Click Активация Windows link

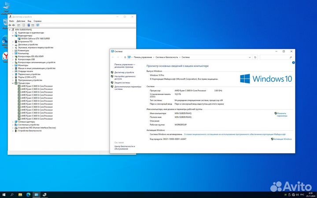(x=282, y=139)
